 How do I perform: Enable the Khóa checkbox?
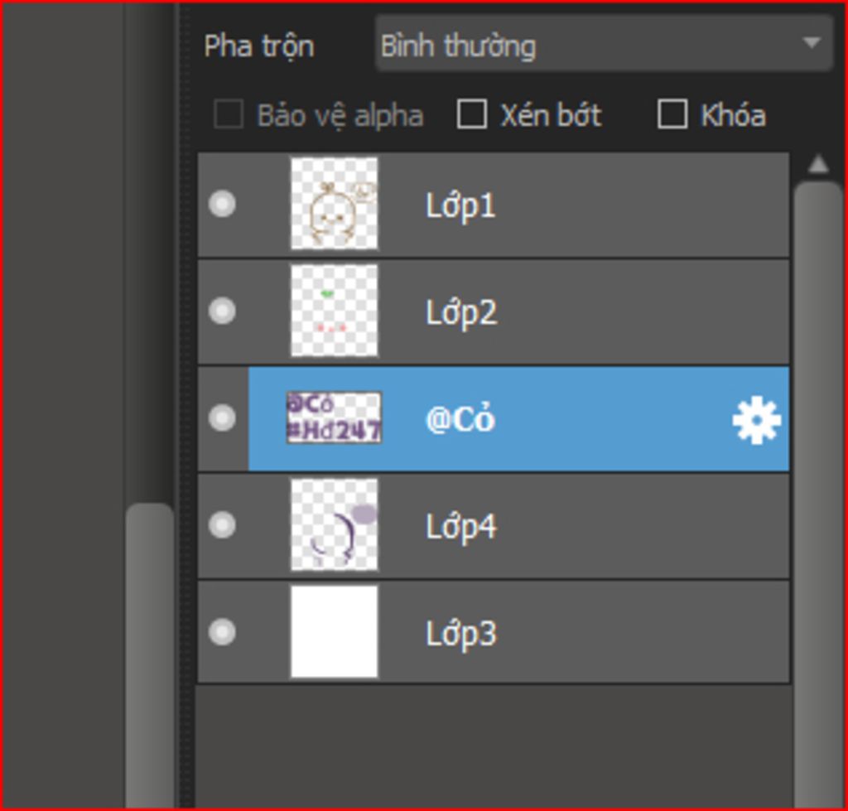(672, 114)
